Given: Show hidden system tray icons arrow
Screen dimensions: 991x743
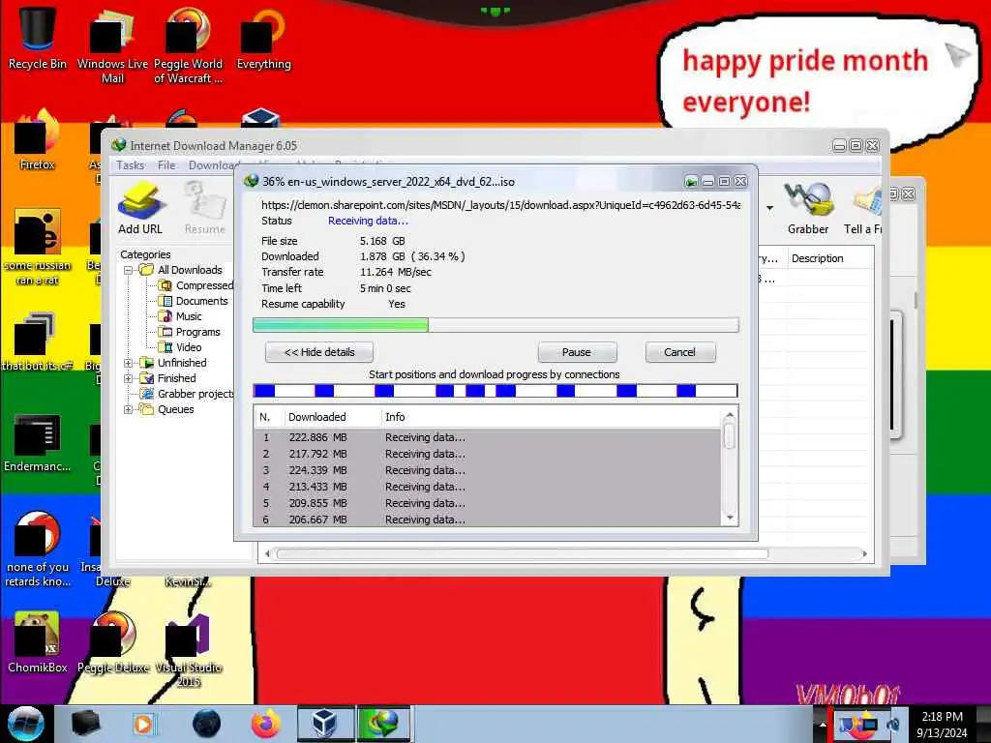Looking at the screenshot, I should 823,724.
